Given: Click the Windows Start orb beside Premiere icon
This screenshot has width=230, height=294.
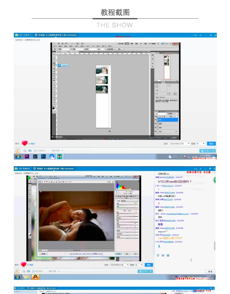Looking at the screenshot, I should 18,156.
